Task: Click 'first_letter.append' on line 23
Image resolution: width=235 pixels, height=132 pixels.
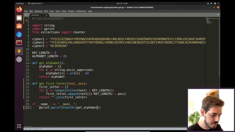Action: [62, 94]
